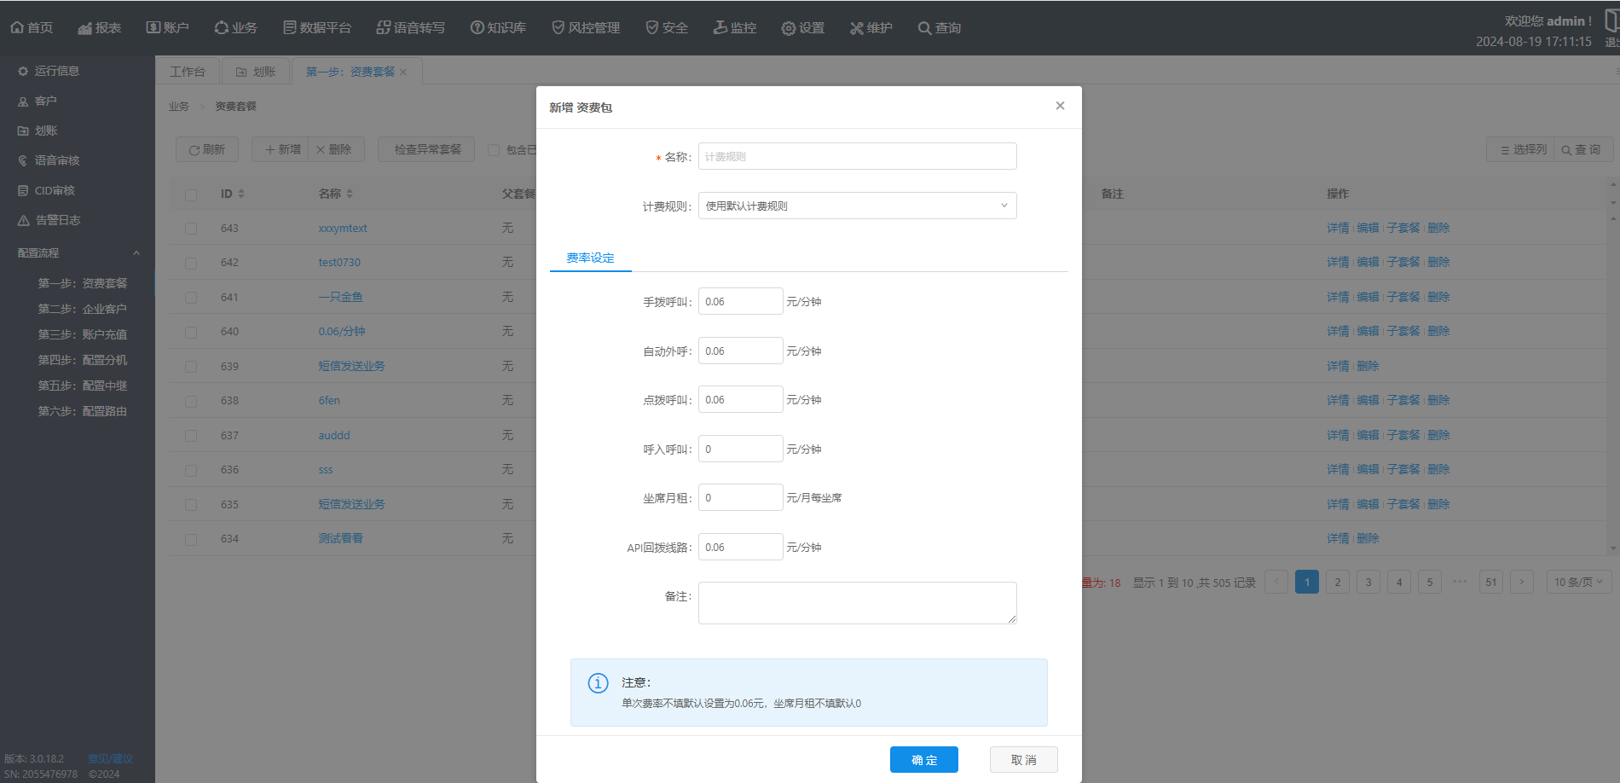This screenshot has width=1620, height=783.
Task: Click the 取消 cancel button
Action: click(x=1023, y=759)
